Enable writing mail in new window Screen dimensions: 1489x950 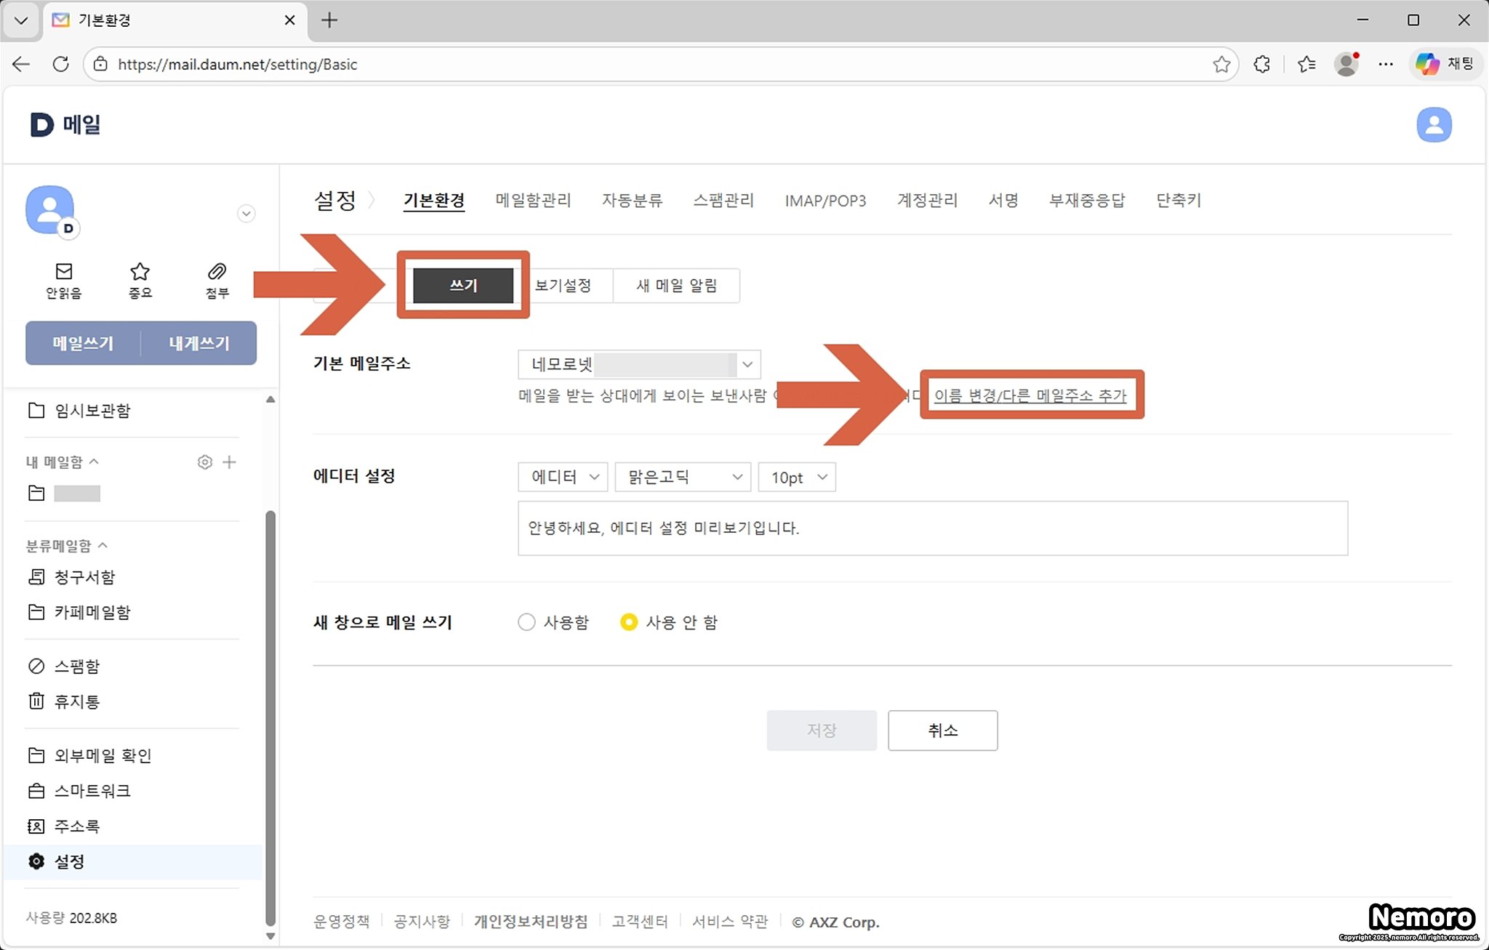pos(526,622)
